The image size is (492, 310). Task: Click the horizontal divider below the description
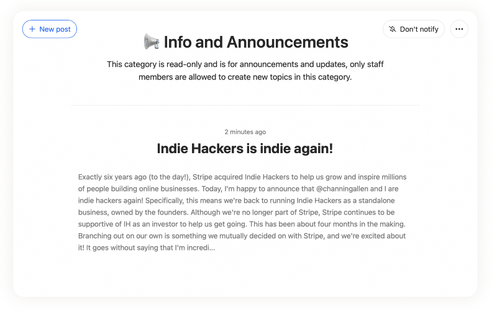tap(245, 105)
